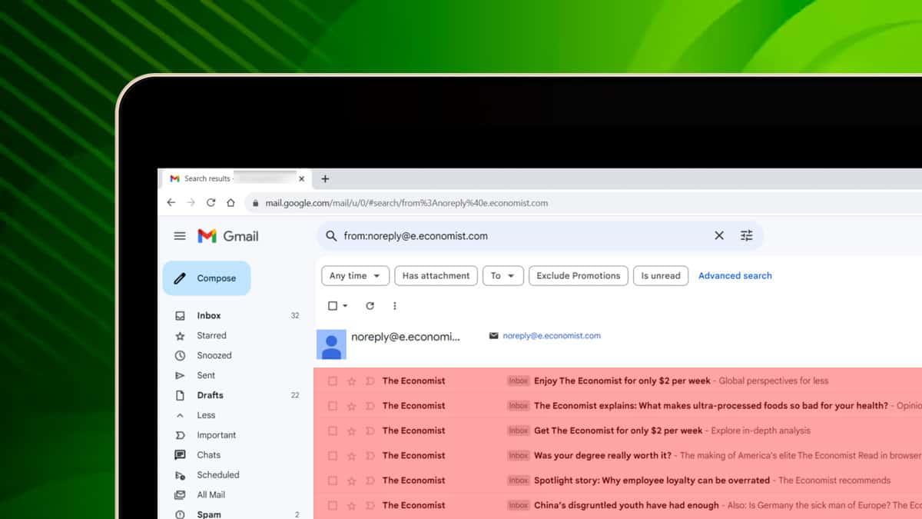922x519 pixels.
Task: Open the 'To' recipient filter dropdown
Action: [x=503, y=276]
